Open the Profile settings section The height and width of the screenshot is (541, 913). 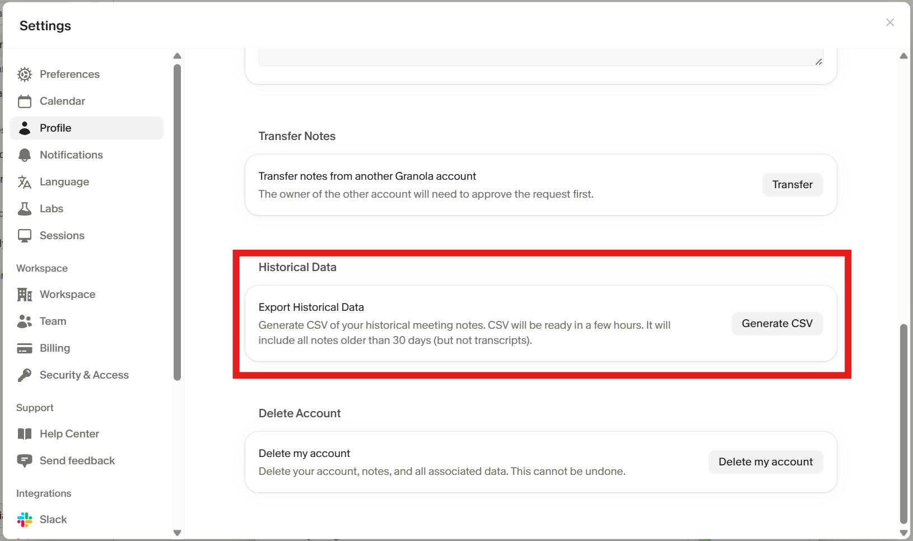[55, 128]
